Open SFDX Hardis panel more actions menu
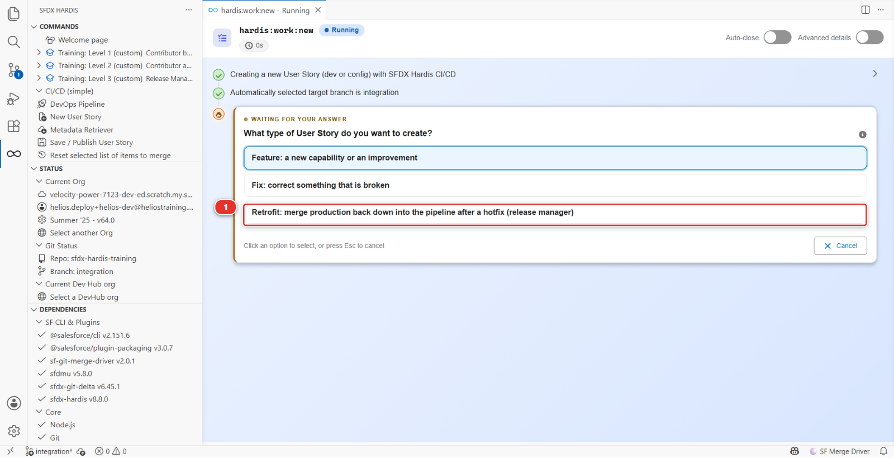The height and width of the screenshot is (458, 894). click(x=189, y=10)
